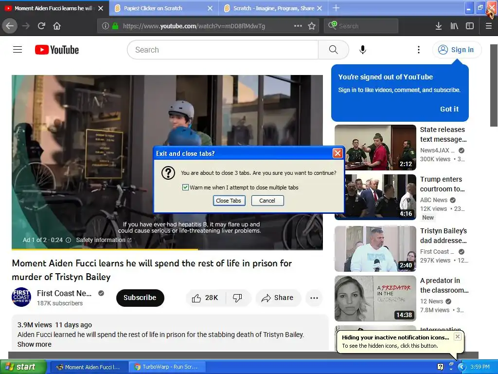Reload the page with the refresh icon
This screenshot has height=374, width=498.
(41, 26)
